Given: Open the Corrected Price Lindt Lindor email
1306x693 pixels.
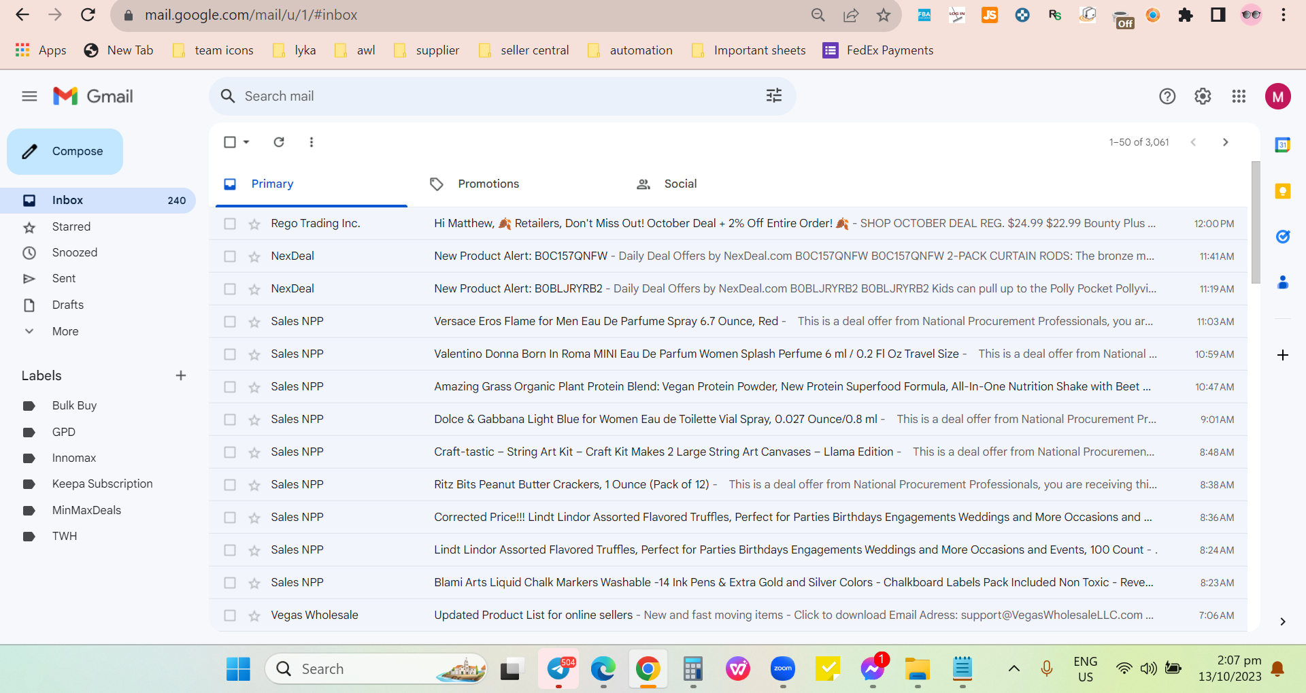Looking at the screenshot, I should [728, 518].
